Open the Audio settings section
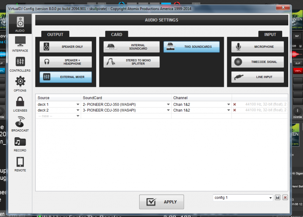The width and height of the screenshot is (303, 217). point(20,24)
